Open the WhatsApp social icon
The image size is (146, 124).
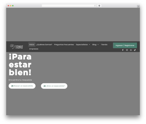(131, 50)
